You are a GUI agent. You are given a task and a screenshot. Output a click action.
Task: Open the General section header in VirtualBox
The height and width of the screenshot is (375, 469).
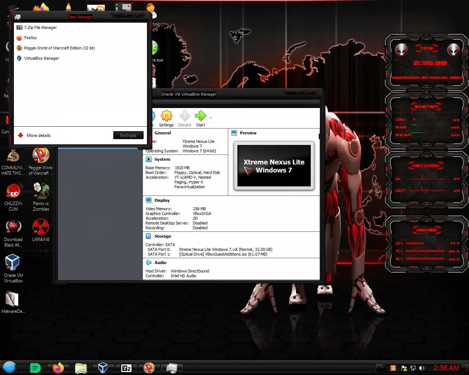click(163, 133)
